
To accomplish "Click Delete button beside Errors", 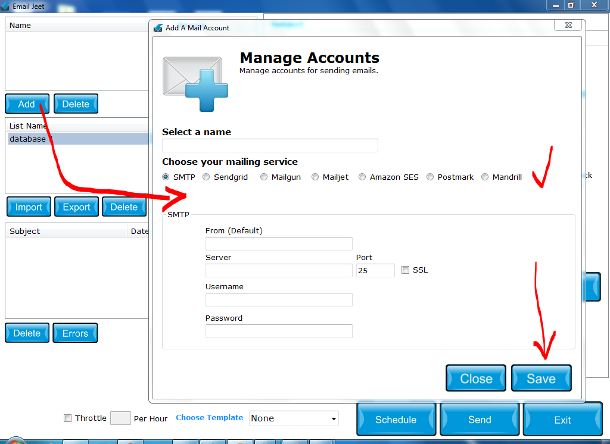I will [x=27, y=333].
